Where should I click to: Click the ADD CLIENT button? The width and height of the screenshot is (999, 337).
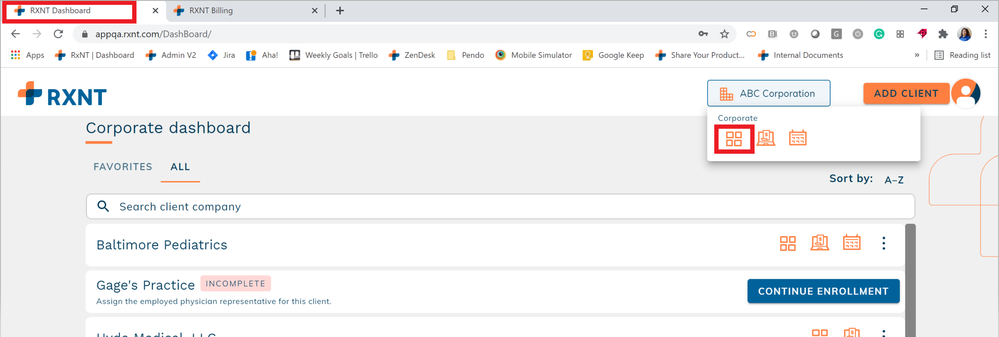[906, 93]
